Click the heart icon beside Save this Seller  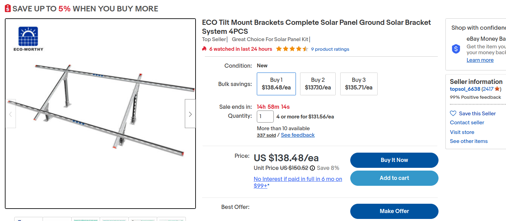[x=453, y=113]
